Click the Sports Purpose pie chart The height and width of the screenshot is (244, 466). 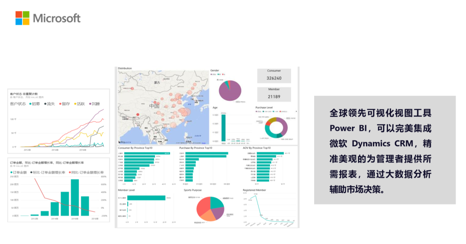211,209
